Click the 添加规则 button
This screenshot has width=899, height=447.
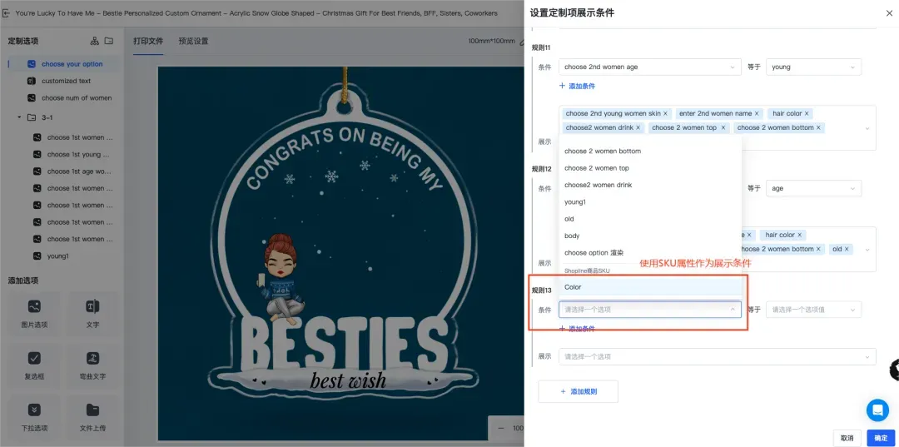(578, 391)
